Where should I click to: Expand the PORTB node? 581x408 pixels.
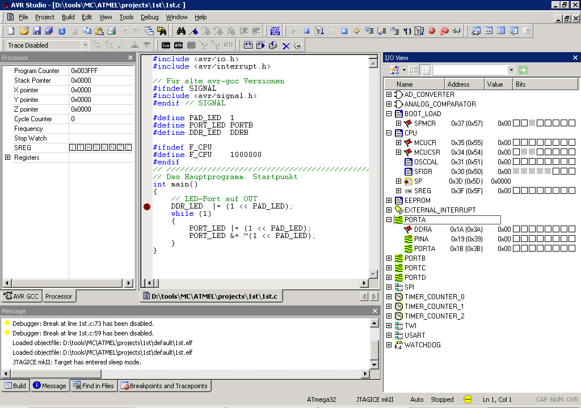click(389, 258)
